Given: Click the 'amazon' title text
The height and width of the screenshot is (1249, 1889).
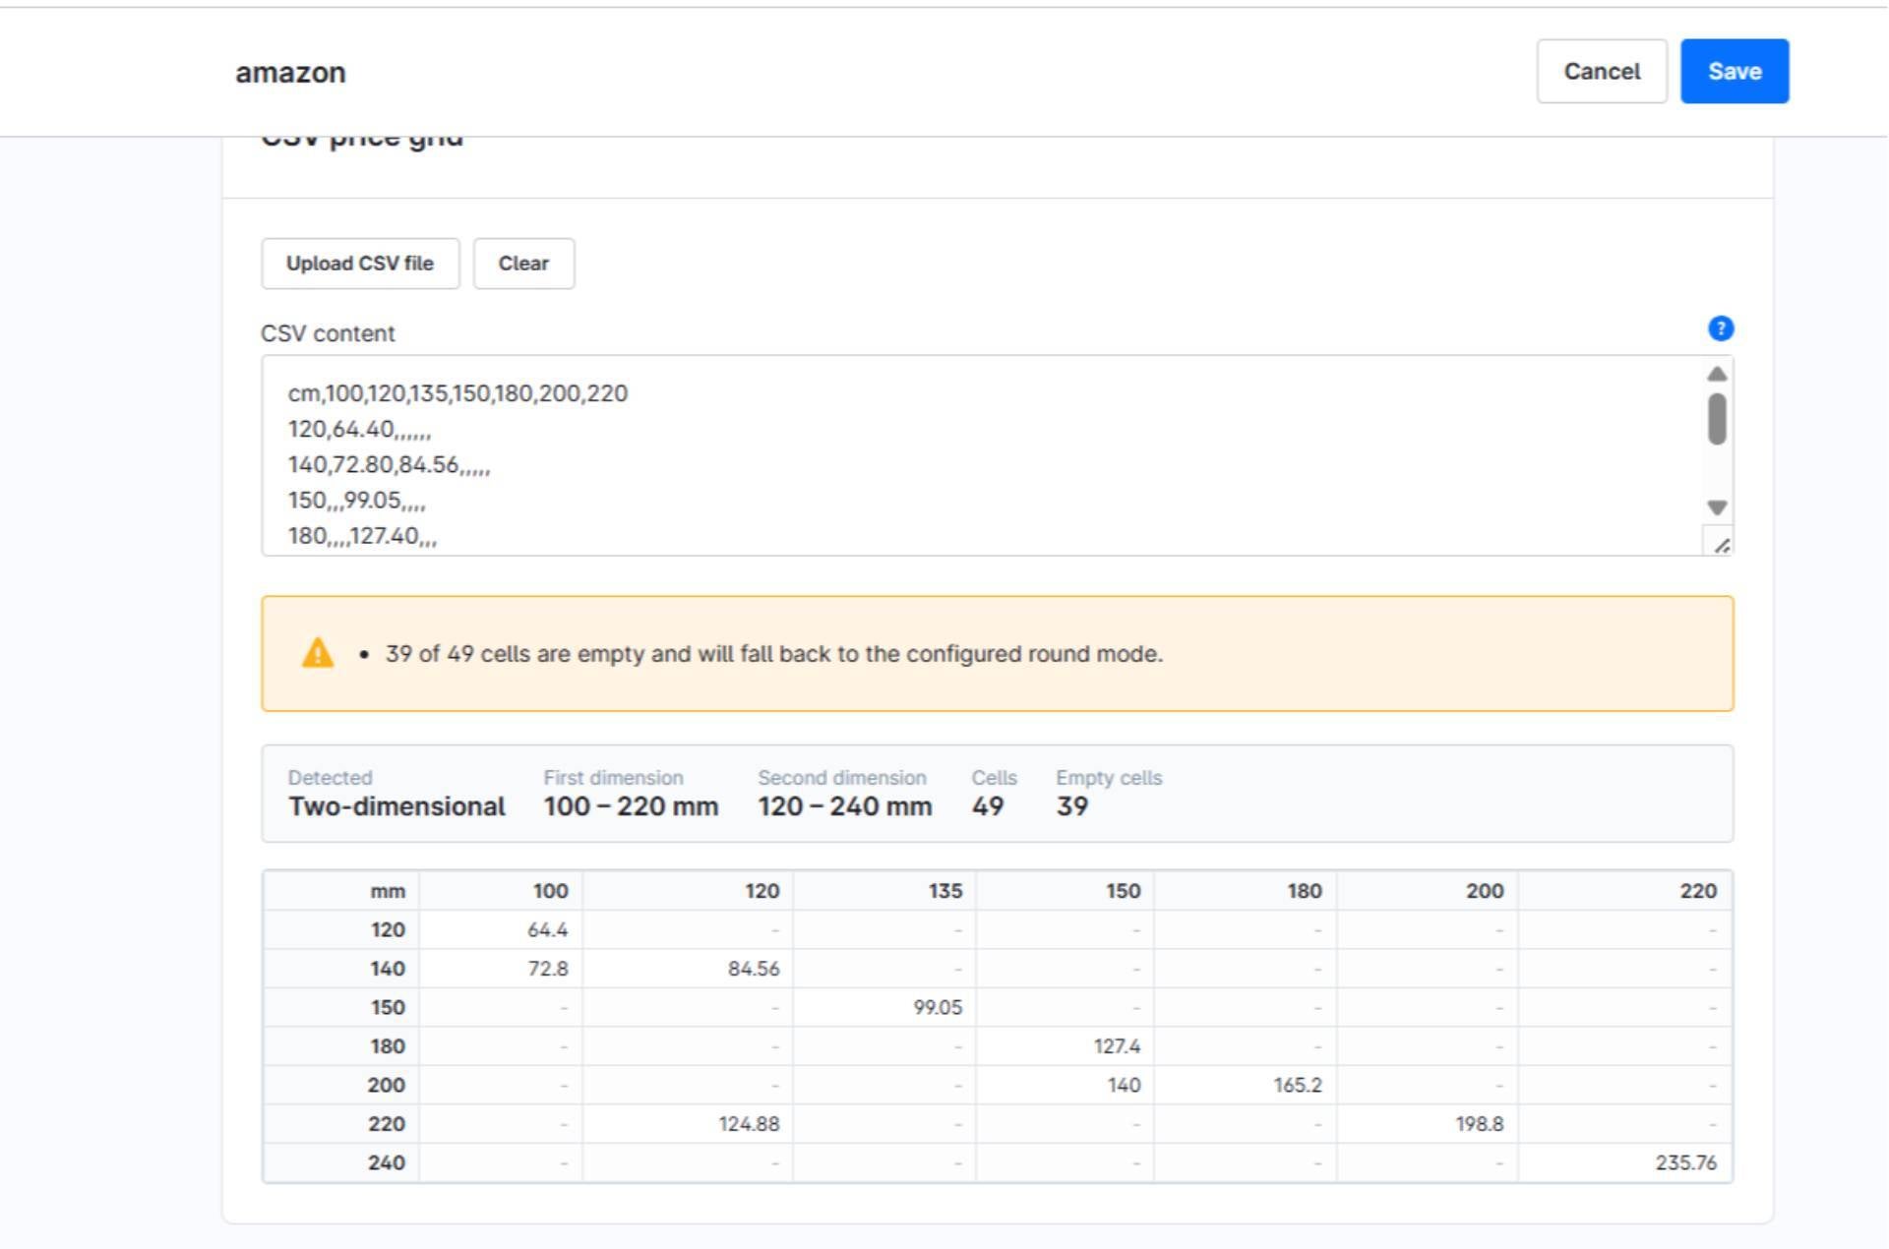Looking at the screenshot, I should click(x=290, y=73).
